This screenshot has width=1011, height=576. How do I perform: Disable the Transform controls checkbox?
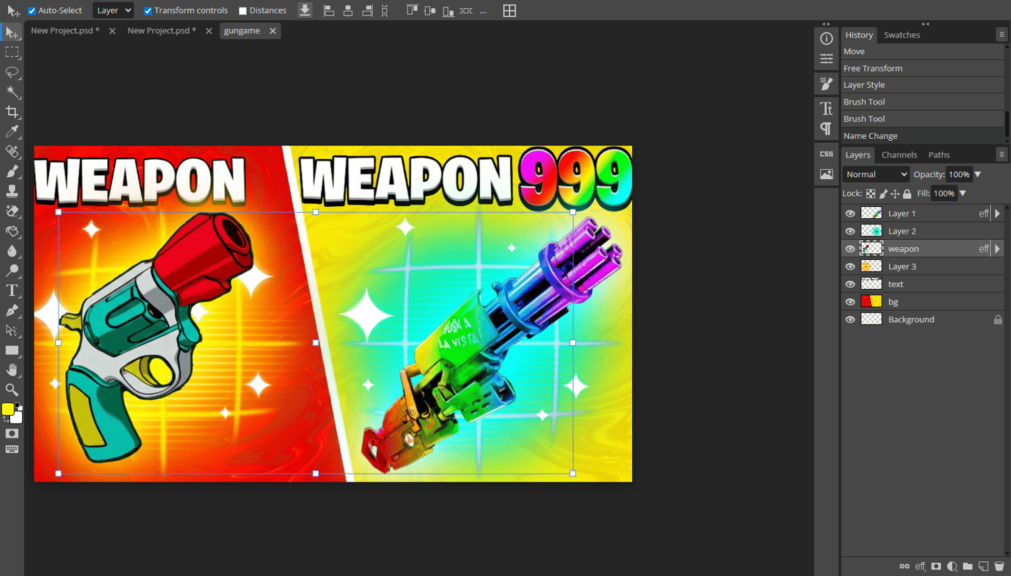[x=148, y=11]
